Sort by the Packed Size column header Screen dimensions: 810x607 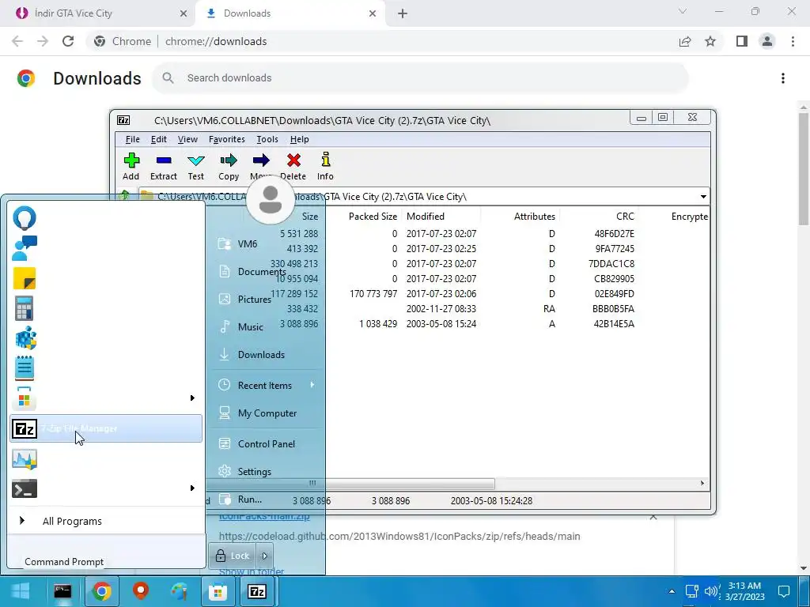tap(373, 217)
